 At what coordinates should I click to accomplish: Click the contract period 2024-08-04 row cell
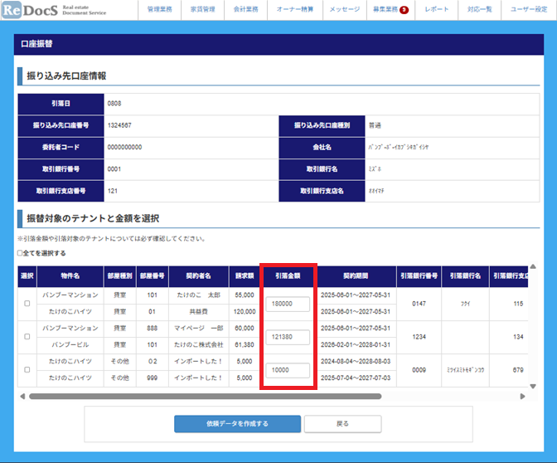tap(356, 361)
